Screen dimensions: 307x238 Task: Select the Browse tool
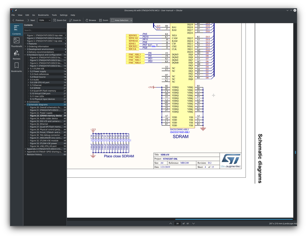pos(91,20)
